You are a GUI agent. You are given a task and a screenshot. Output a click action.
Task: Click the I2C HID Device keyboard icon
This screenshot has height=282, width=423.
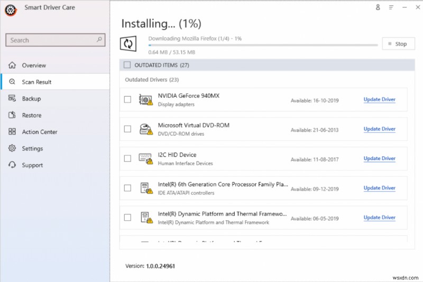point(146,158)
